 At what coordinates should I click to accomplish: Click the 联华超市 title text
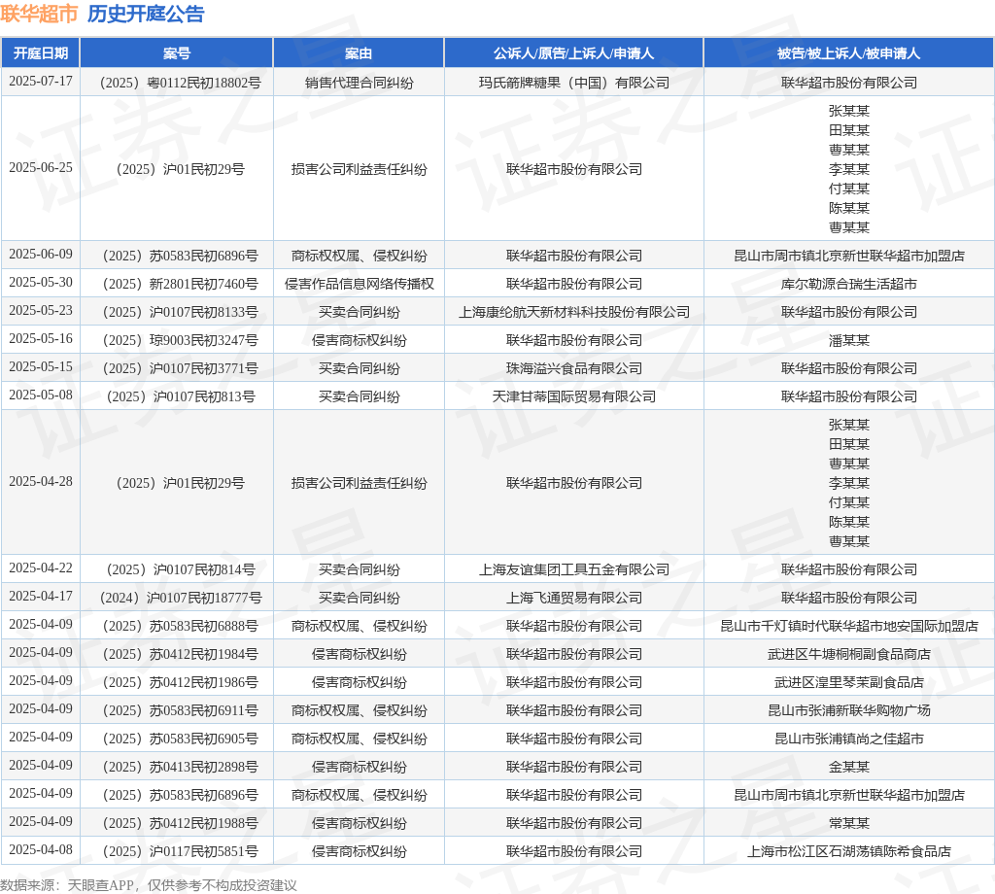(x=39, y=14)
